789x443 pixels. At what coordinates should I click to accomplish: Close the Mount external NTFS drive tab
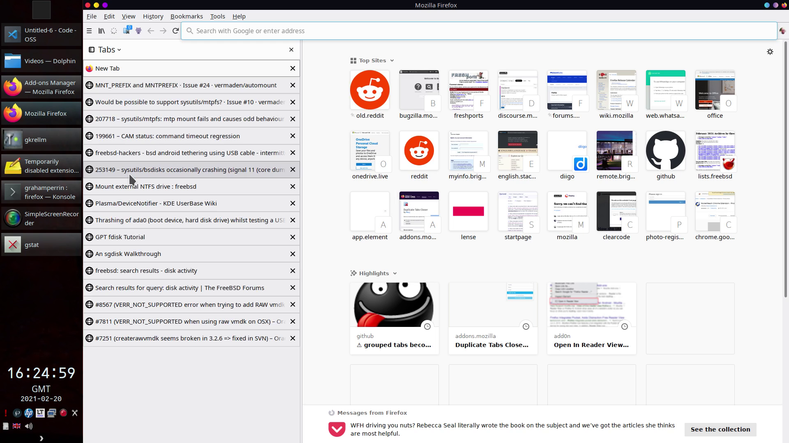293,187
